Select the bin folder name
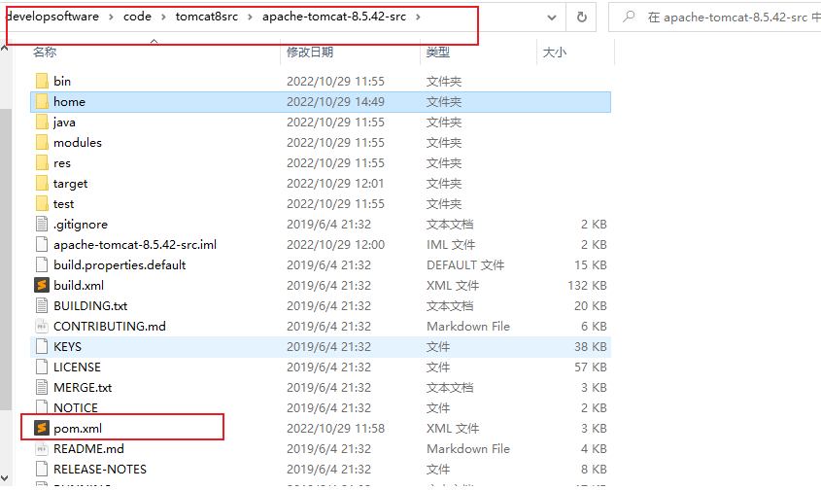This screenshot has height=490, width=821. point(62,82)
